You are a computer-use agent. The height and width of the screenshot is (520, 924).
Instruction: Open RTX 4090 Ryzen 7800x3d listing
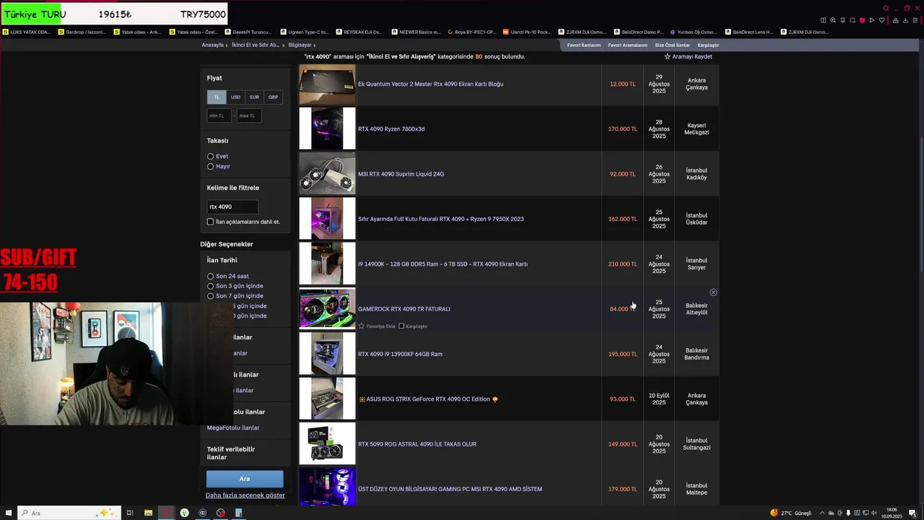pos(391,129)
